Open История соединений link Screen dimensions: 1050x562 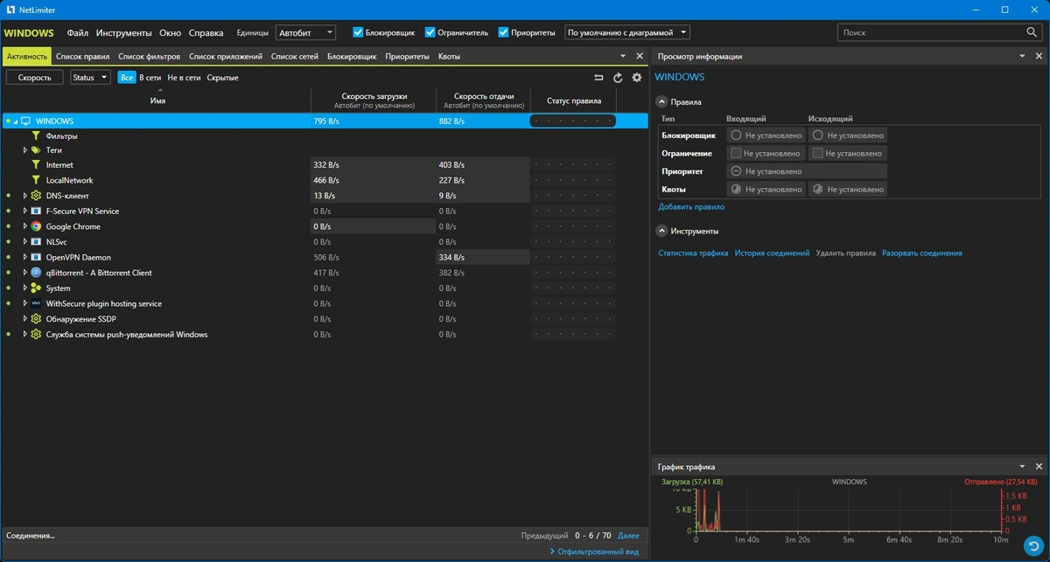click(772, 253)
